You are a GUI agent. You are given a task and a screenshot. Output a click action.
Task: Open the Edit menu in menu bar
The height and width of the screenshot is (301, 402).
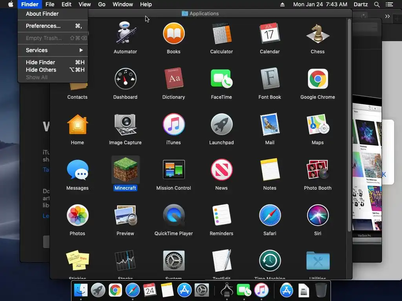66,4
